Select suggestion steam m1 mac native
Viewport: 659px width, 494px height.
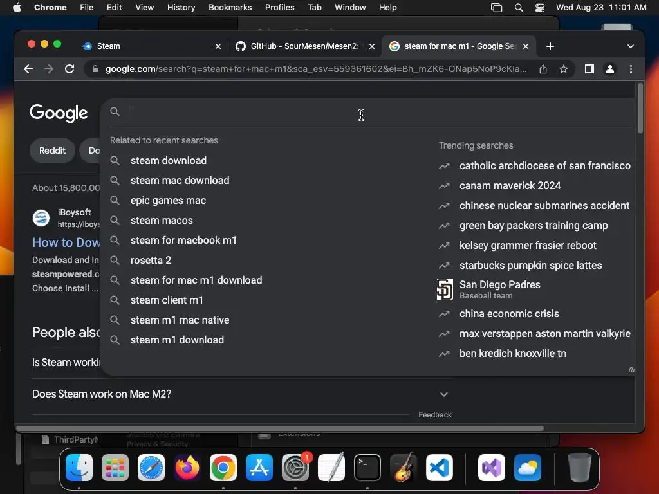click(180, 320)
